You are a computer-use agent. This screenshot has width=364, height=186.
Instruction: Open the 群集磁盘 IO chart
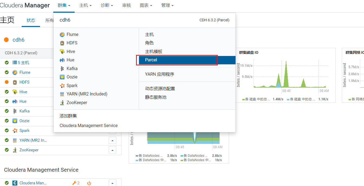(285, 75)
